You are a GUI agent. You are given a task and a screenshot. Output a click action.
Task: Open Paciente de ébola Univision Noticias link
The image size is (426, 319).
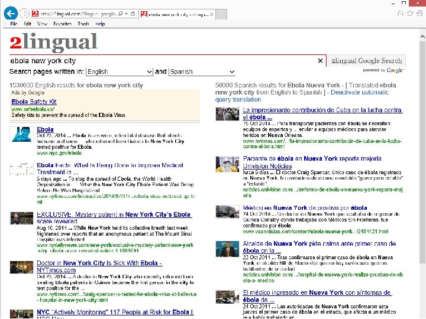tap(312, 162)
